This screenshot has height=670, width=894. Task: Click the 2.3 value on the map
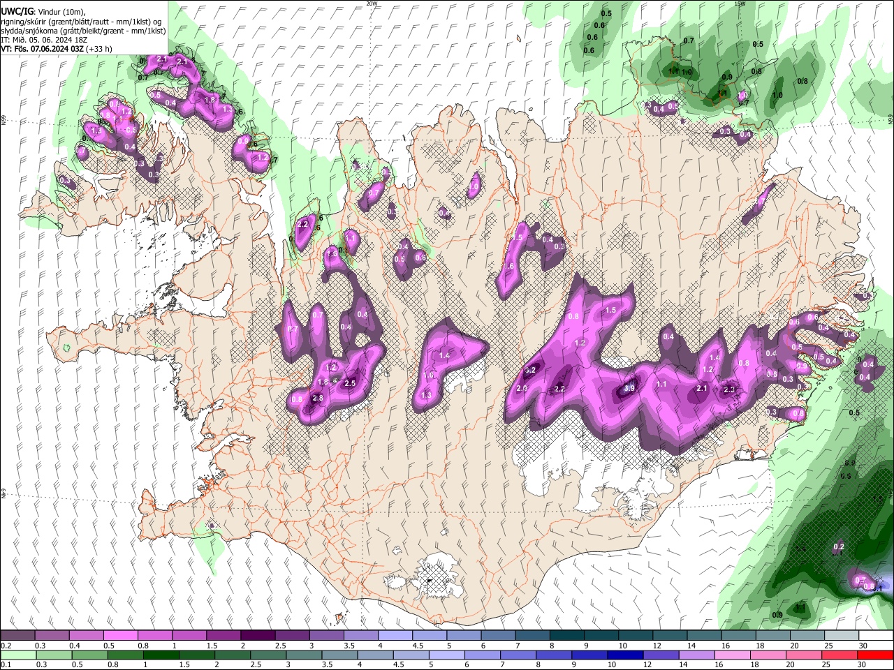coord(730,390)
